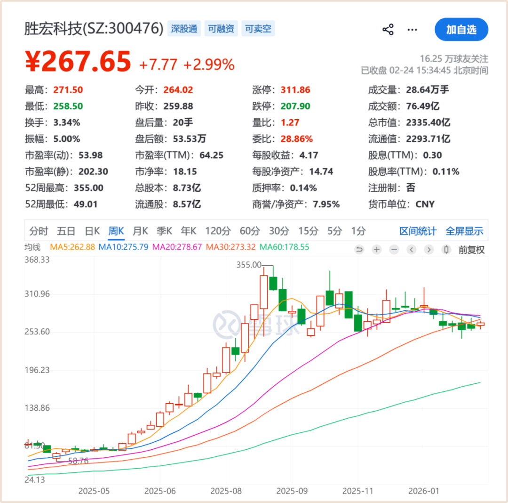Pan the chart left with the left arrow icon

coord(411,250)
